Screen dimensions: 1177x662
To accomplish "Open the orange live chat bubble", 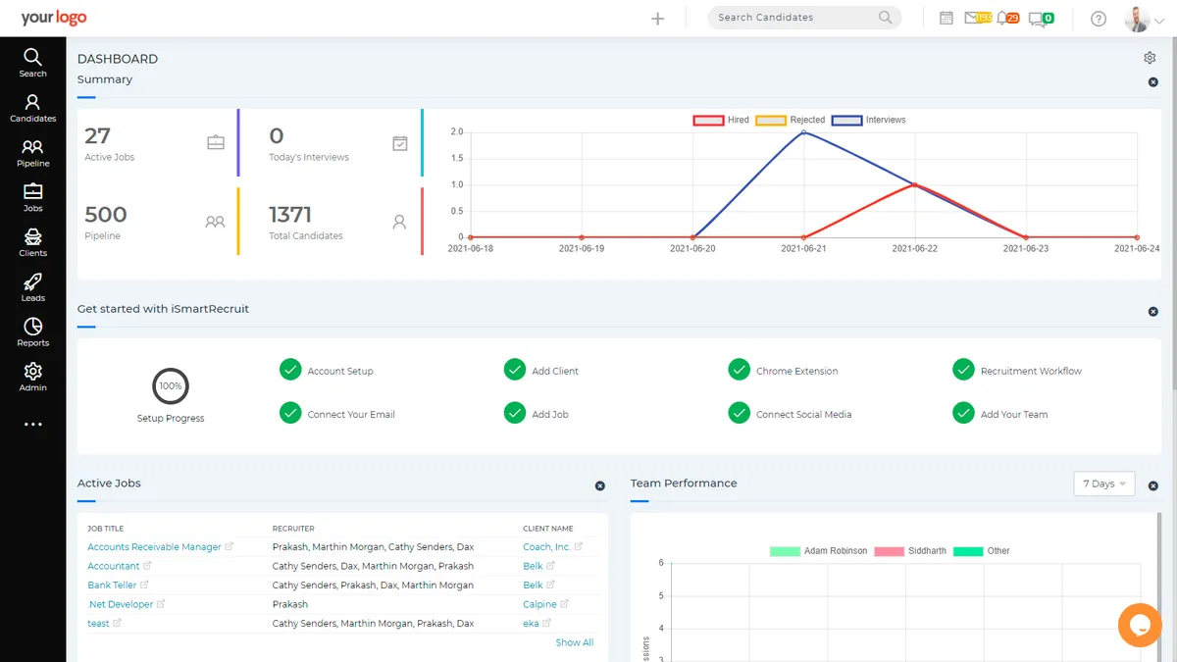I will pos(1140,625).
